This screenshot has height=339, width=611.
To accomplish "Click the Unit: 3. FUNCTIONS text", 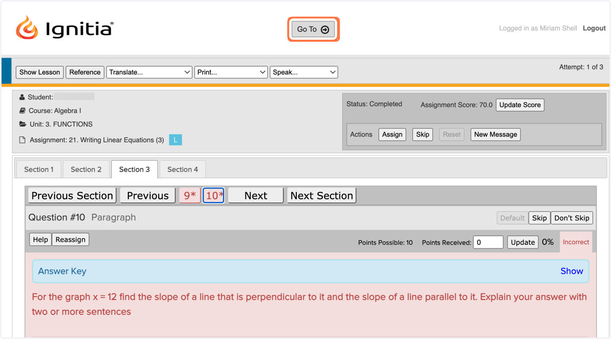I will pyautogui.click(x=61, y=124).
